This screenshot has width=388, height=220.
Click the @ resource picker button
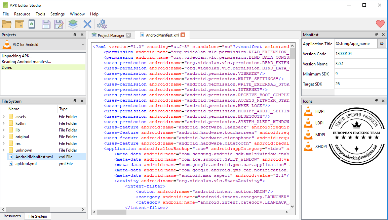click(382, 44)
